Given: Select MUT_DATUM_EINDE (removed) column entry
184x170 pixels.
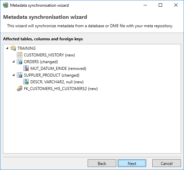Looking at the screenshot, I should pyautogui.click(x=58, y=69).
